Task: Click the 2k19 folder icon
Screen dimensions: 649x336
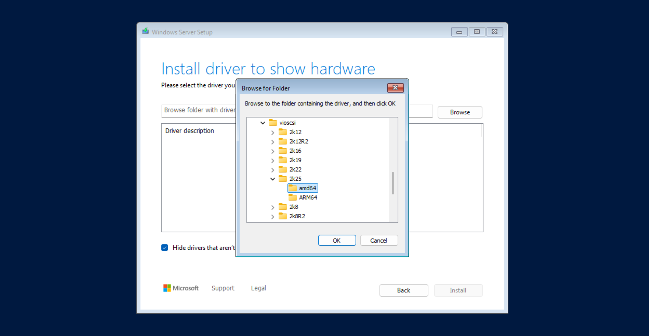Action: coord(283,160)
